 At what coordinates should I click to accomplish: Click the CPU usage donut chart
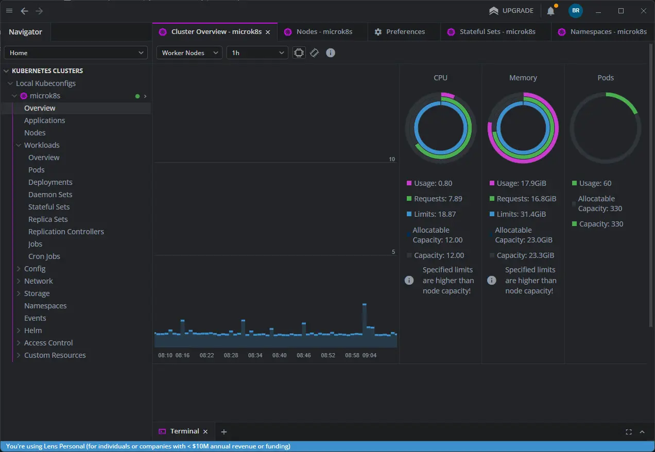(440, 128)
